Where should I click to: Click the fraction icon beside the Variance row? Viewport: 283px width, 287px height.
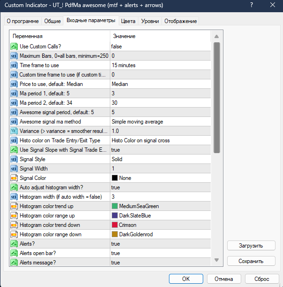pos(14,131)
